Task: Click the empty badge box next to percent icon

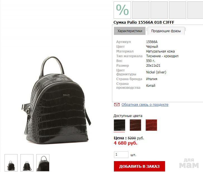Action: [x=141, y=10]
